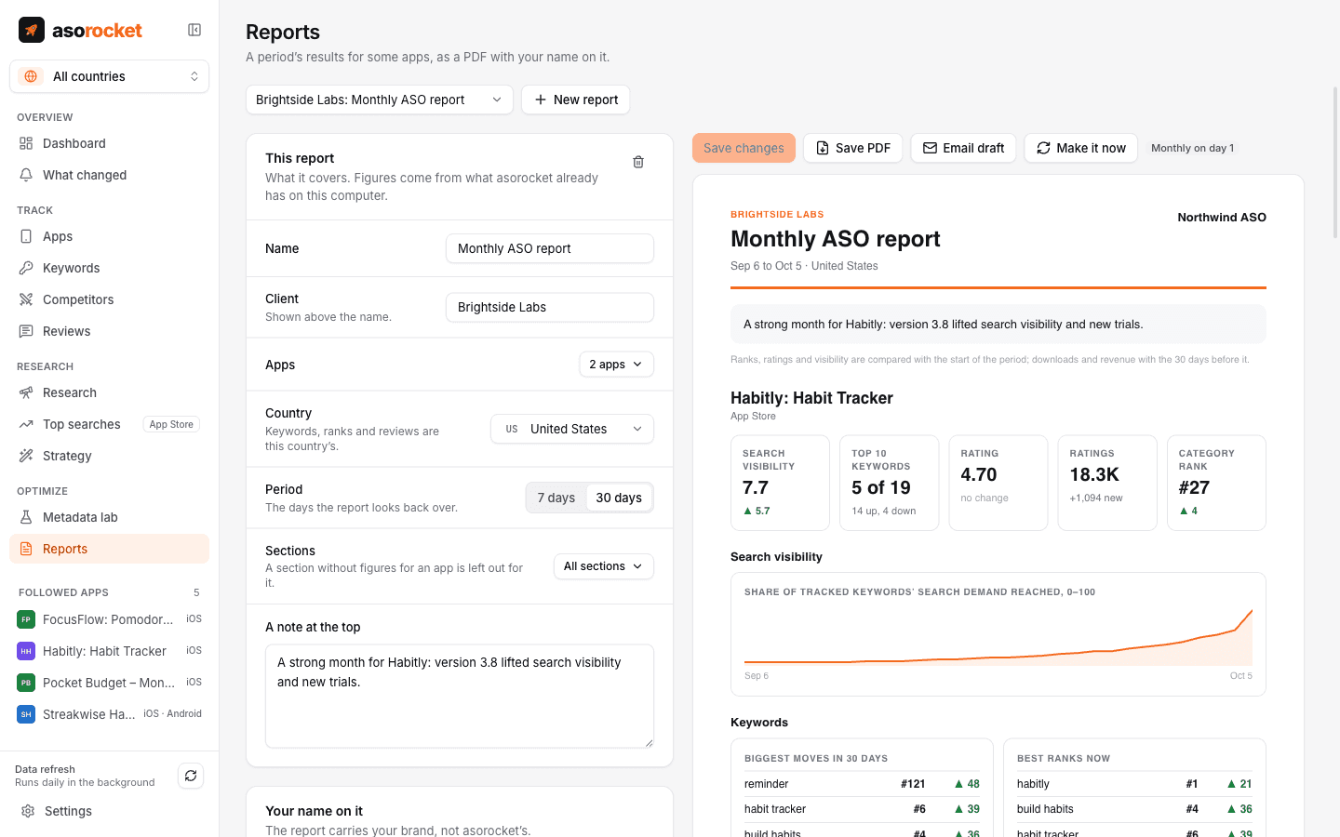Screen dimensions: 1340x837
Task: Click 'Monthly on day 1' schedule label
Action: pos(1193,148)
